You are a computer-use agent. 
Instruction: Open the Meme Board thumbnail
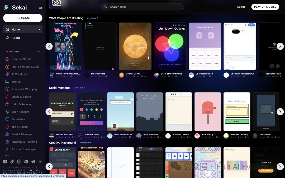coord(62,162)
